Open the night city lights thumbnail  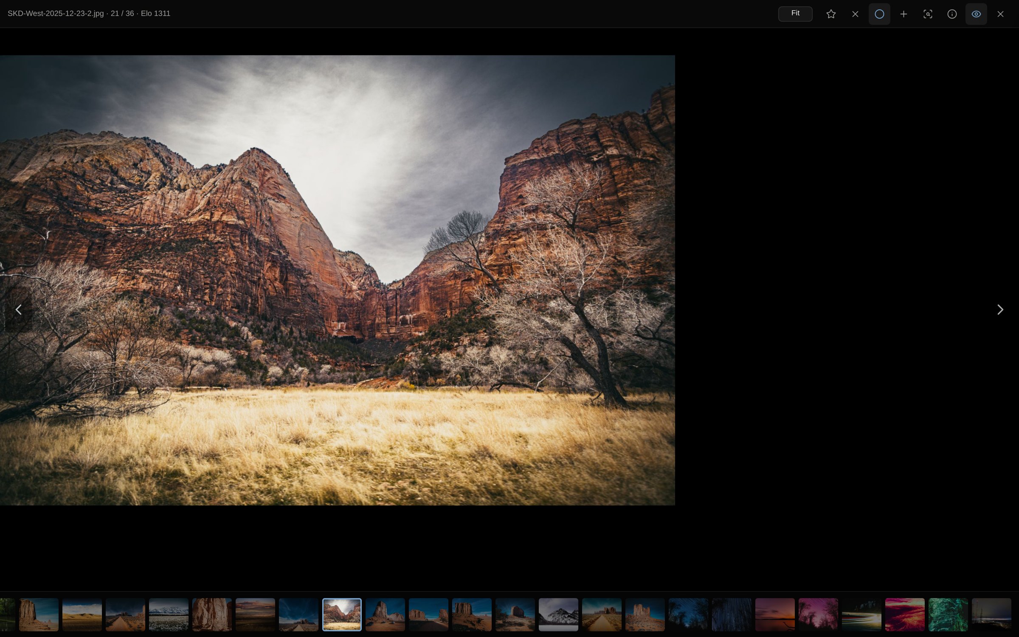pos(991,614)
